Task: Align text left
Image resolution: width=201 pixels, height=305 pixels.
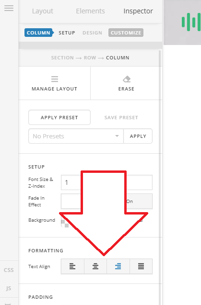Action: (x=72, y=266)
